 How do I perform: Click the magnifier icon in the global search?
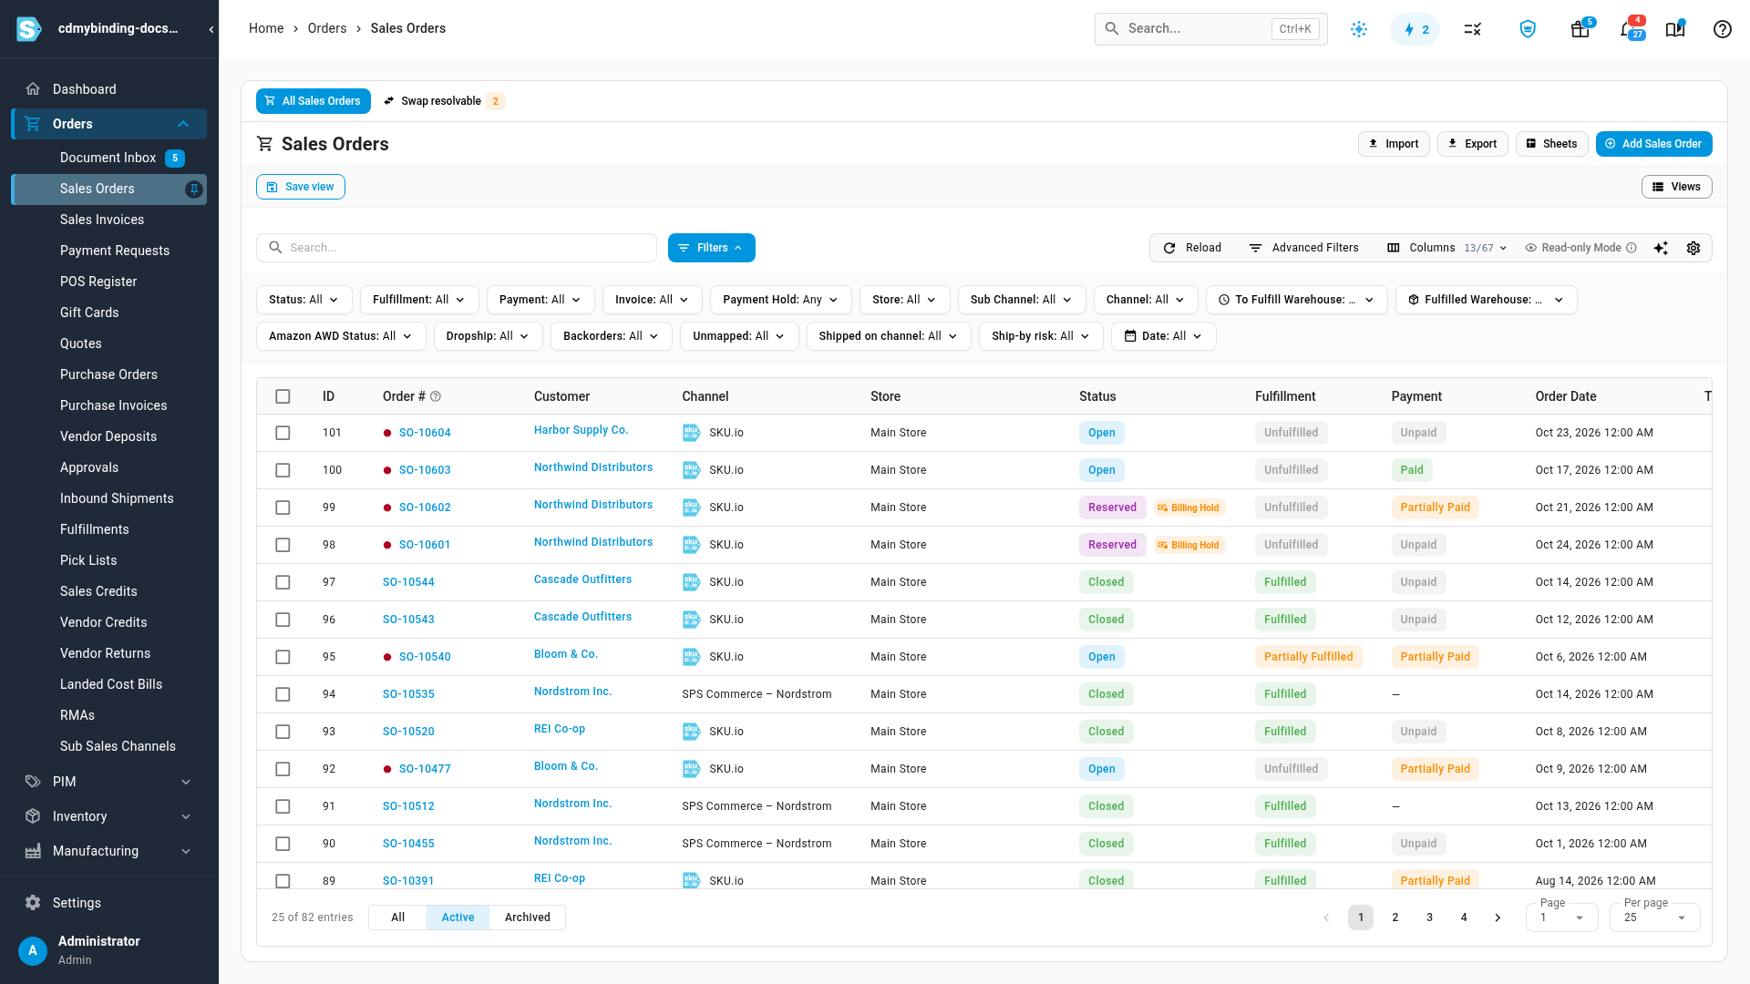(x=1112, y=28)
